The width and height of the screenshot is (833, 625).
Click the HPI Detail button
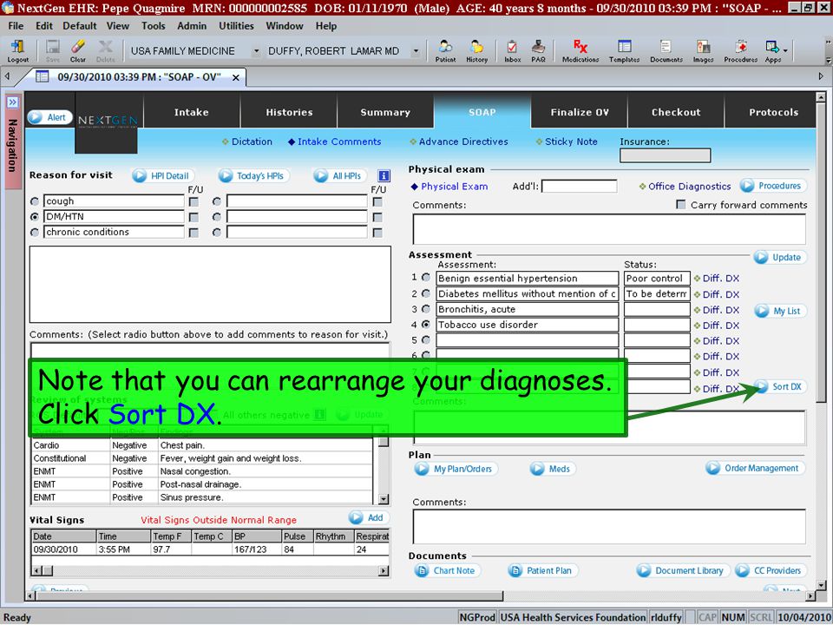click(x=162, y=176)
